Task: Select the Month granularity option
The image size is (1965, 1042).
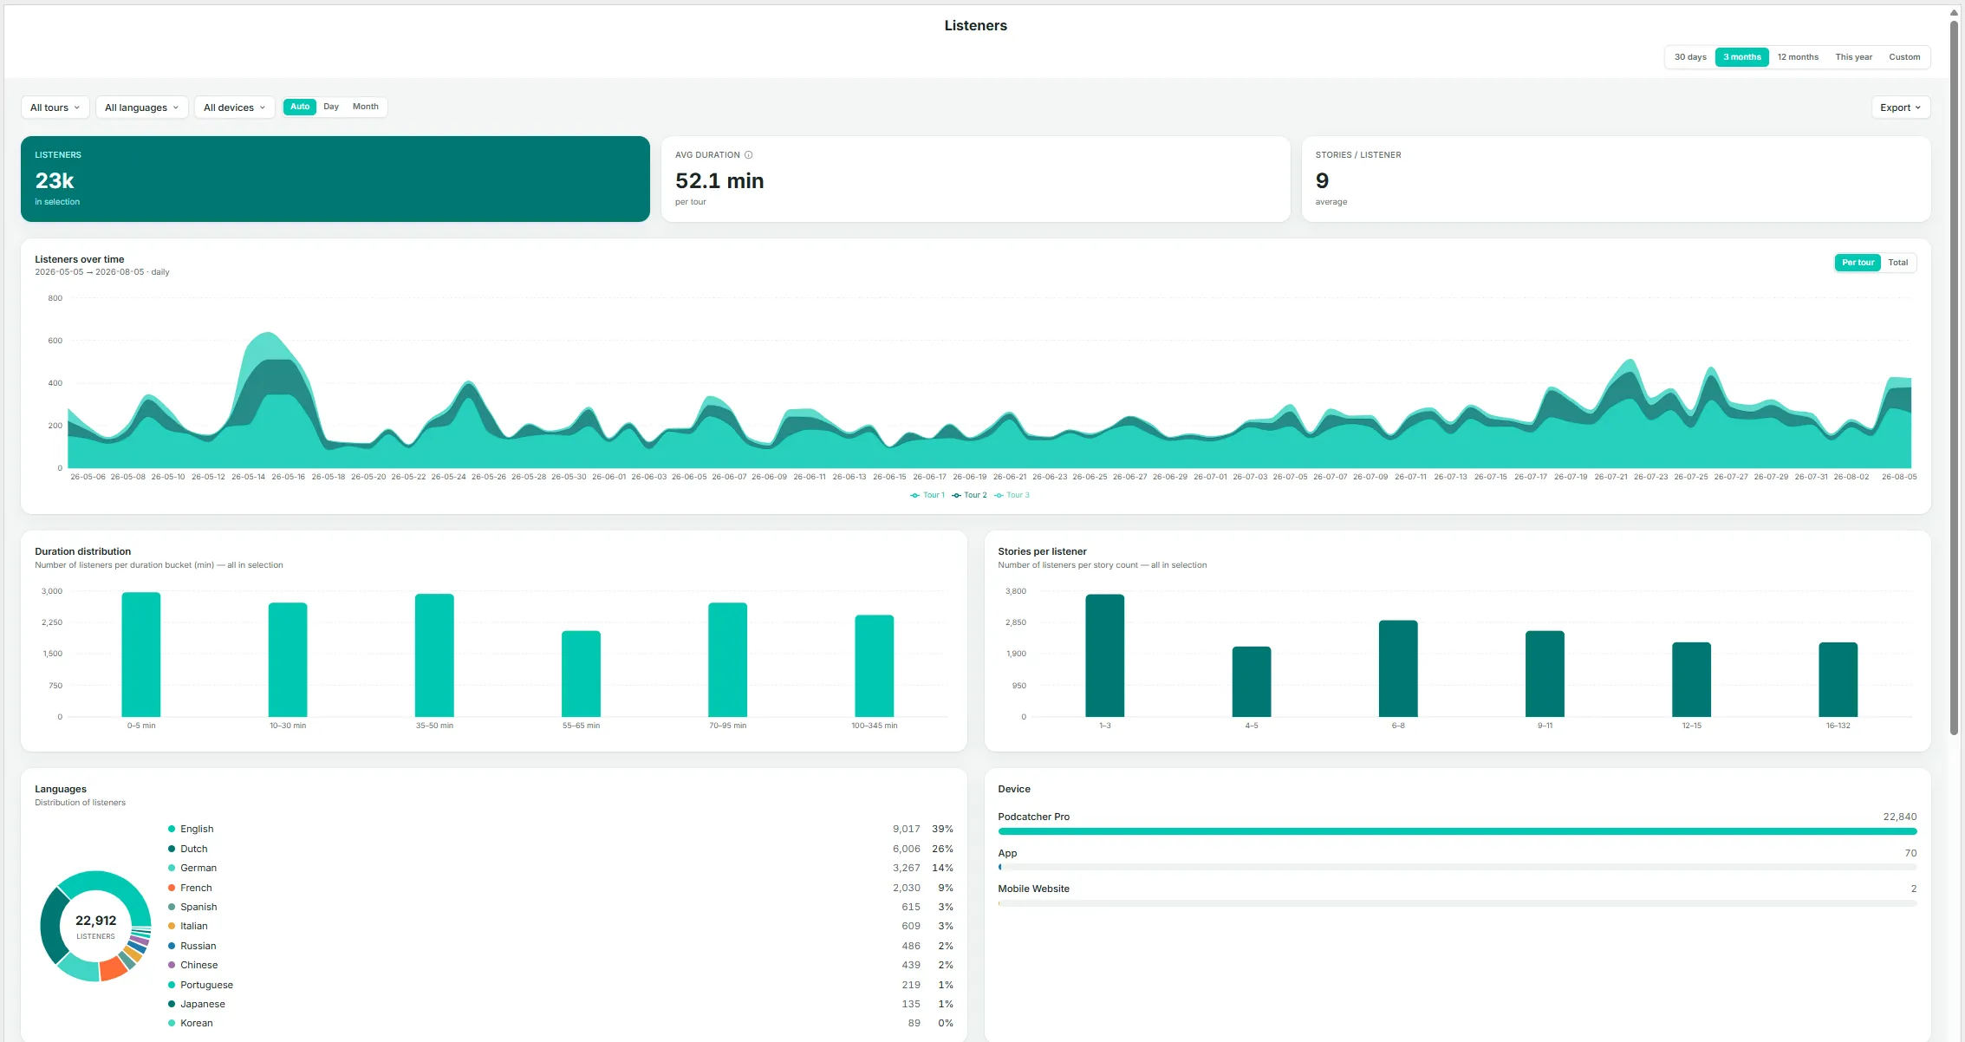Action: click(365, 107)
